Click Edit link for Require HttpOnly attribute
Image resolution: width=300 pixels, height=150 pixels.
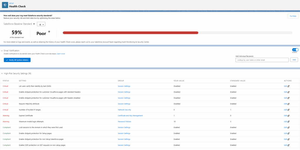pos(285,104)
